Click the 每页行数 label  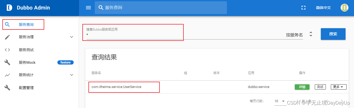[257, 101]
